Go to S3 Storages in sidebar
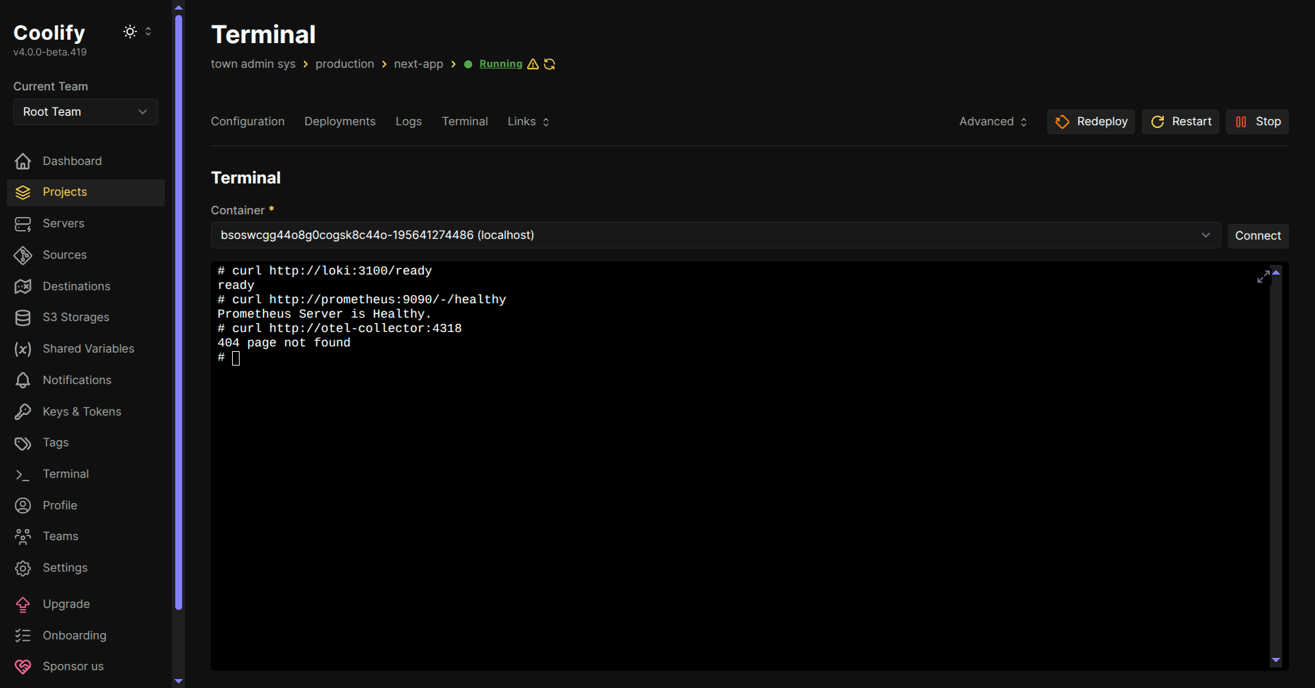Viewport: 1315px width, 688px height. click(75, 317)
